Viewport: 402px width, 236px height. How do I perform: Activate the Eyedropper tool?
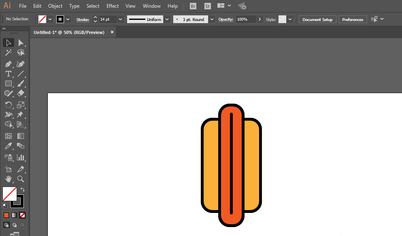(x=8, y=147)
